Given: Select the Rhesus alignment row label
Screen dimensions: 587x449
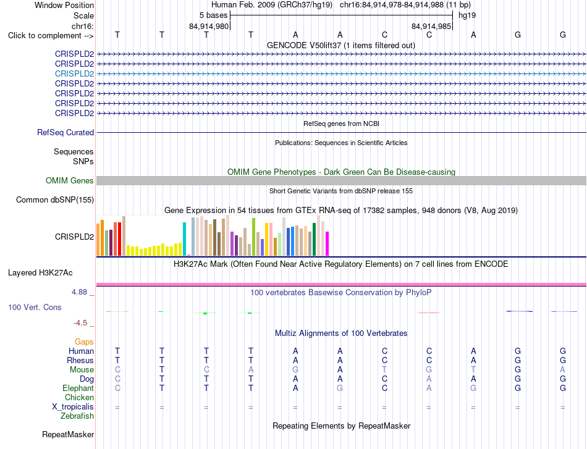Looking at the screenshot, I should point(80,360).
